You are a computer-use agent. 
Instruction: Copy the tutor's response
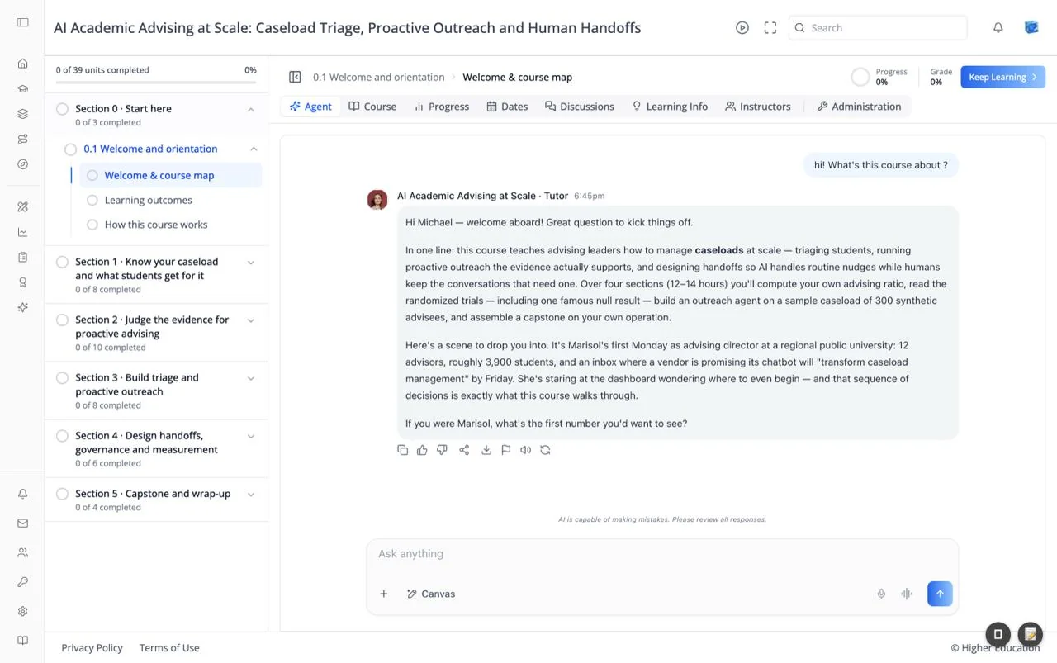point(402,450)
